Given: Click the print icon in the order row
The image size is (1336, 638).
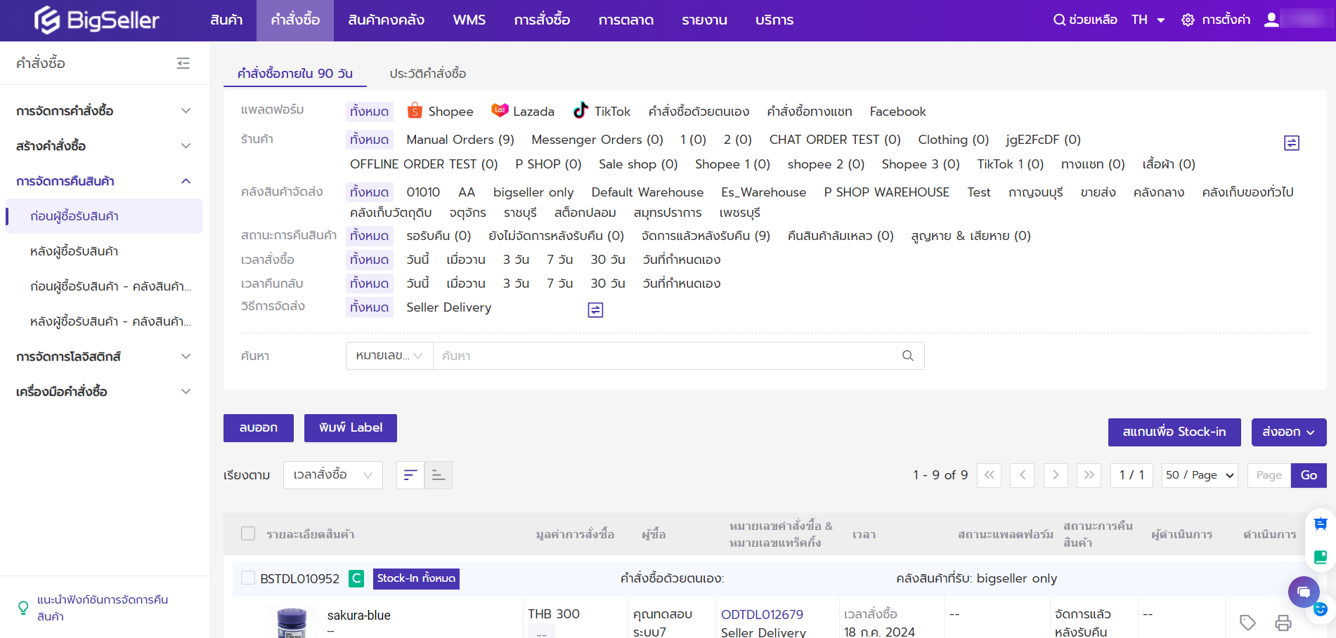Looking at the screenshot, I should point(1283,623).
